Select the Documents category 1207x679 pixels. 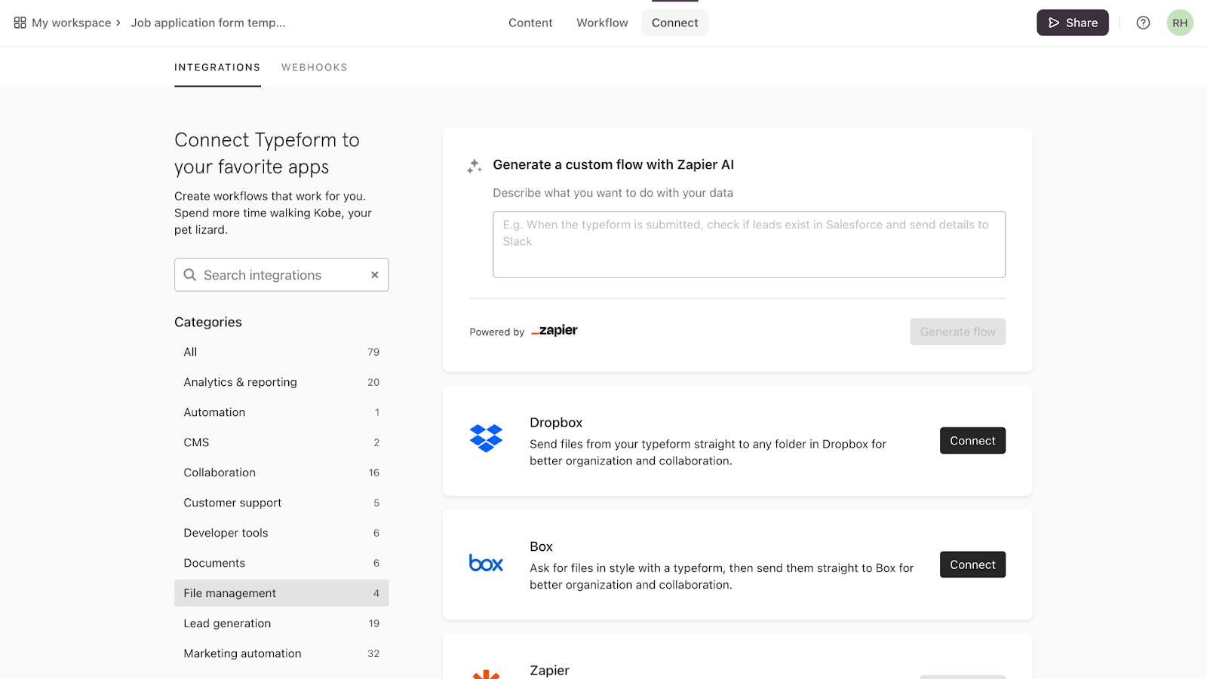[281, 563]
